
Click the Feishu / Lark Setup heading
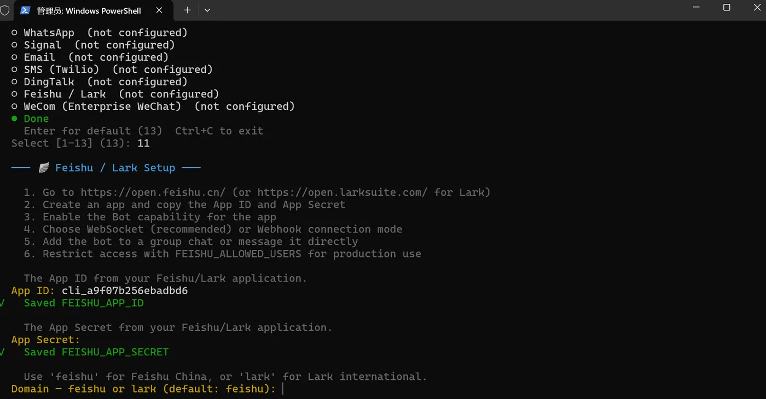point(115,168)
